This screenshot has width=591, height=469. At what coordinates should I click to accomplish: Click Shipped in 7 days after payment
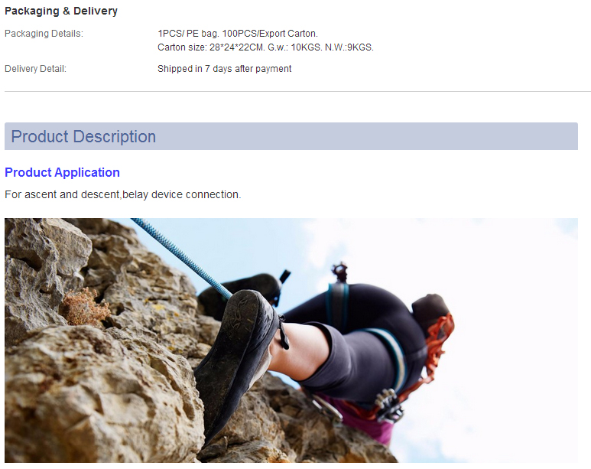(224, 69)
